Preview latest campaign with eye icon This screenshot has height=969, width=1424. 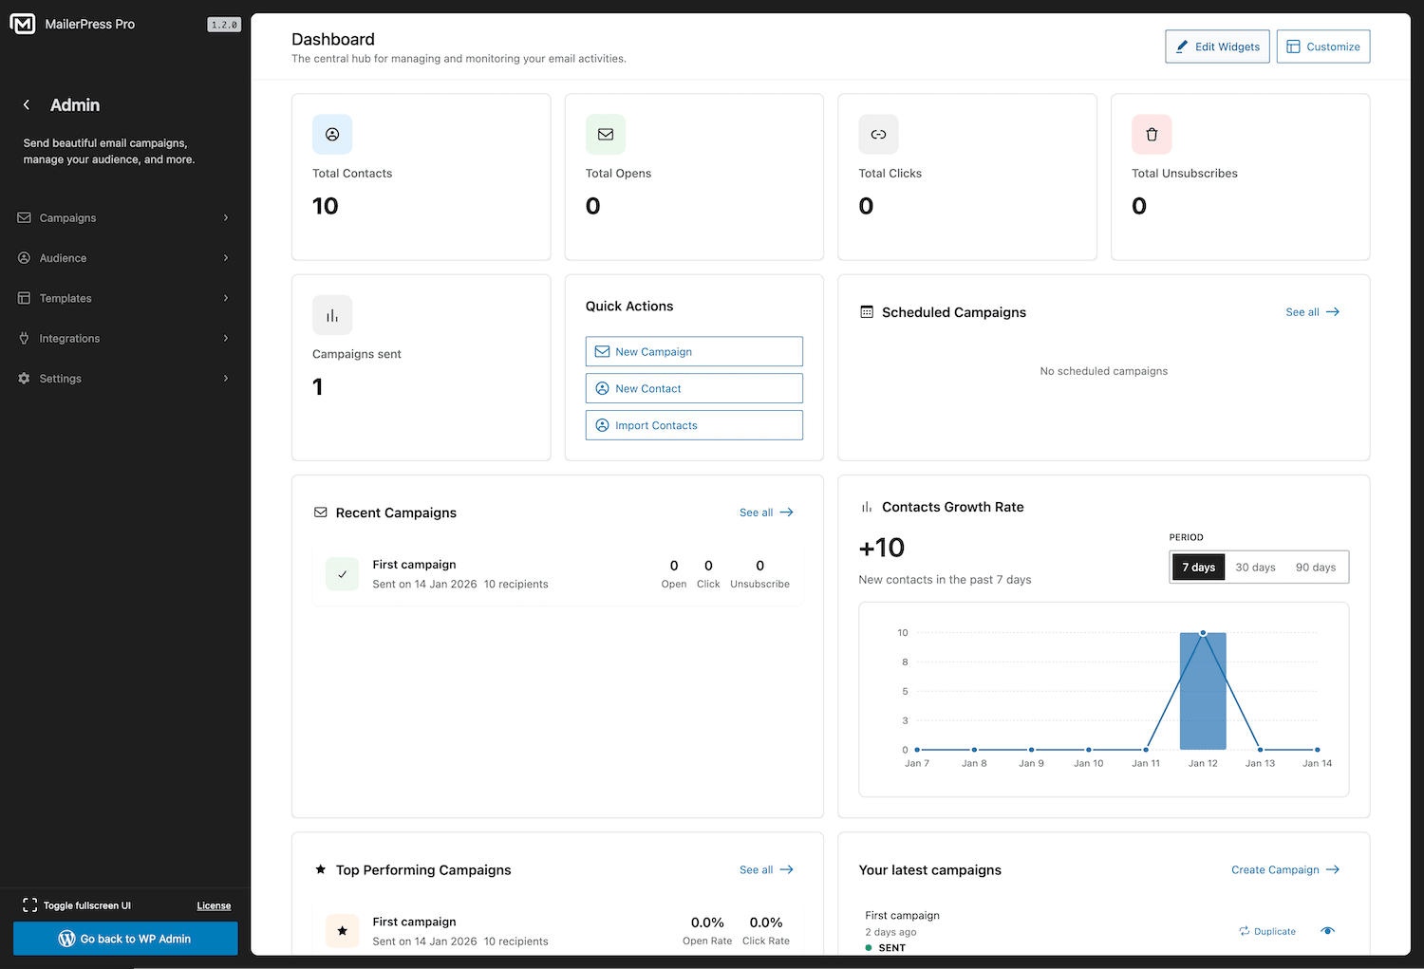pyautogui.click(x=1327, y=931)
